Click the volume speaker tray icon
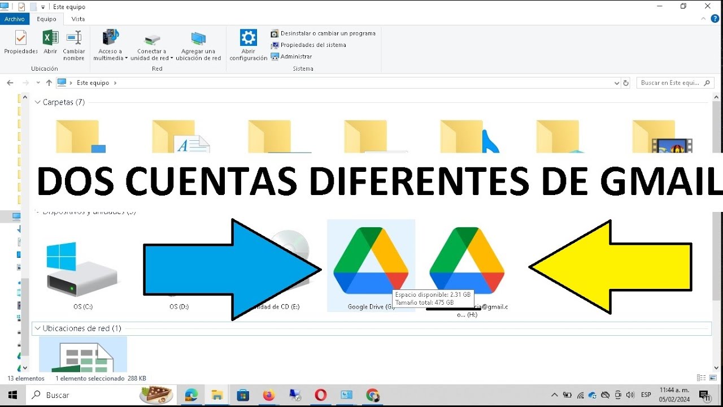 (630, 395)
